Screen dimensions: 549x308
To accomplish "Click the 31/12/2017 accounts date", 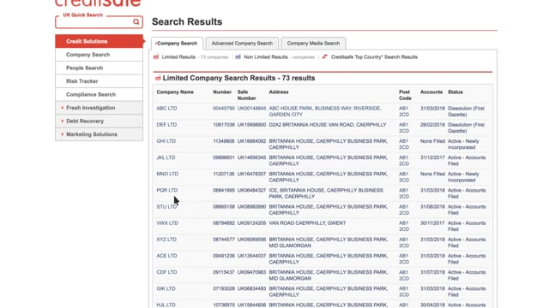I will coord(432,157).
